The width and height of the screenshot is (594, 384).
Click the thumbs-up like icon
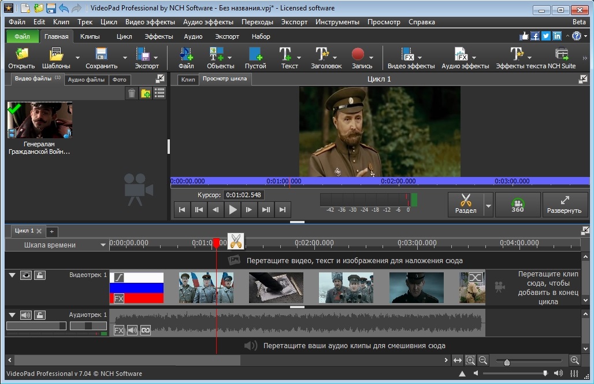(x=524, y=36)
